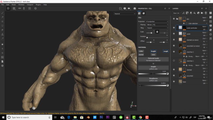This screenshot has width=213, height=120.
Task: Open the File menu
Action: 2,5
